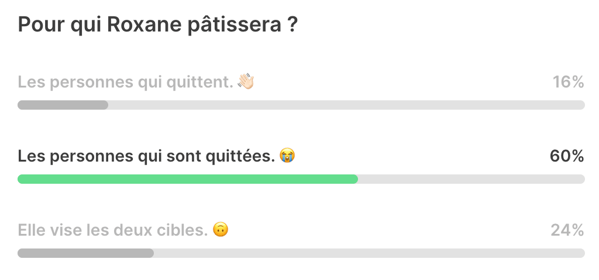Click the 60% result percentage
This screenshot has height=280, width=599.
pos(567,156)
